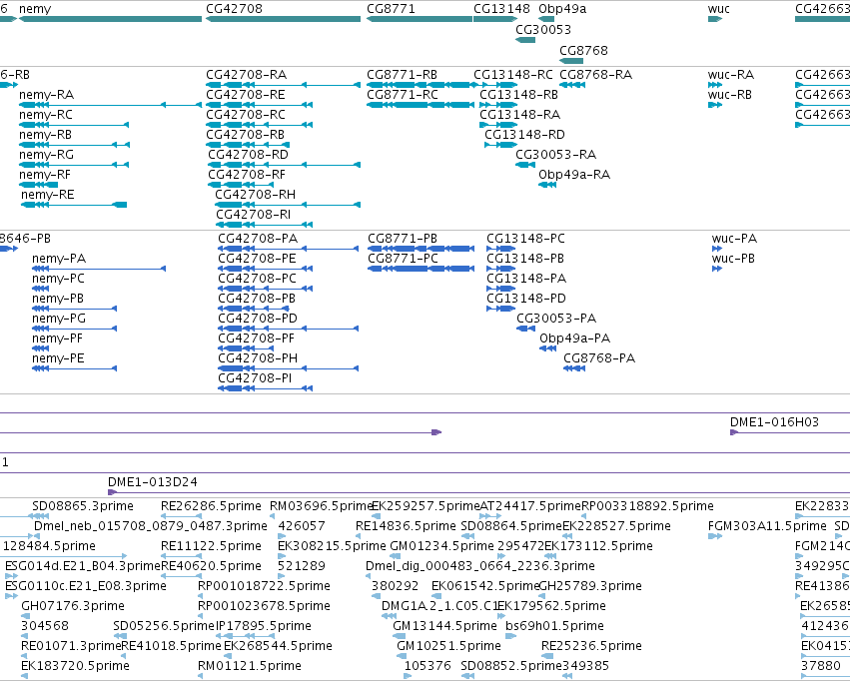Select BAC clone DME1-016H03
The image size is (850, 681).
(x=774, y=422)
